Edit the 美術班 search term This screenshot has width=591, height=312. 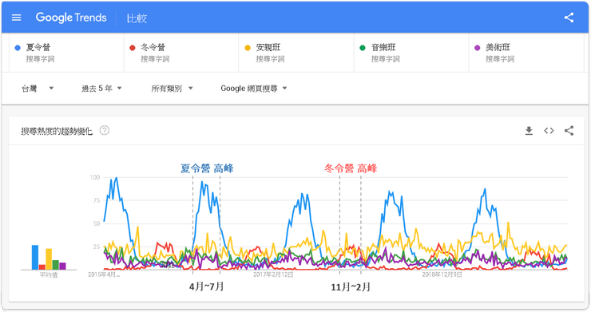[x=526, y=53]
